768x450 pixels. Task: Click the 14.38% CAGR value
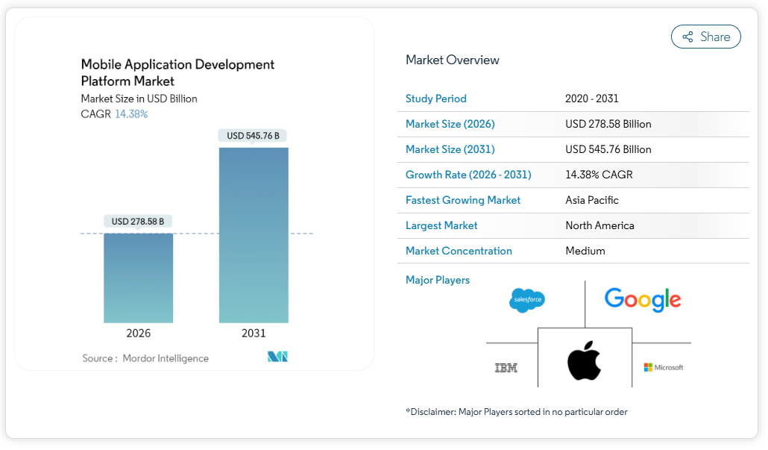(x=599, y=175)
